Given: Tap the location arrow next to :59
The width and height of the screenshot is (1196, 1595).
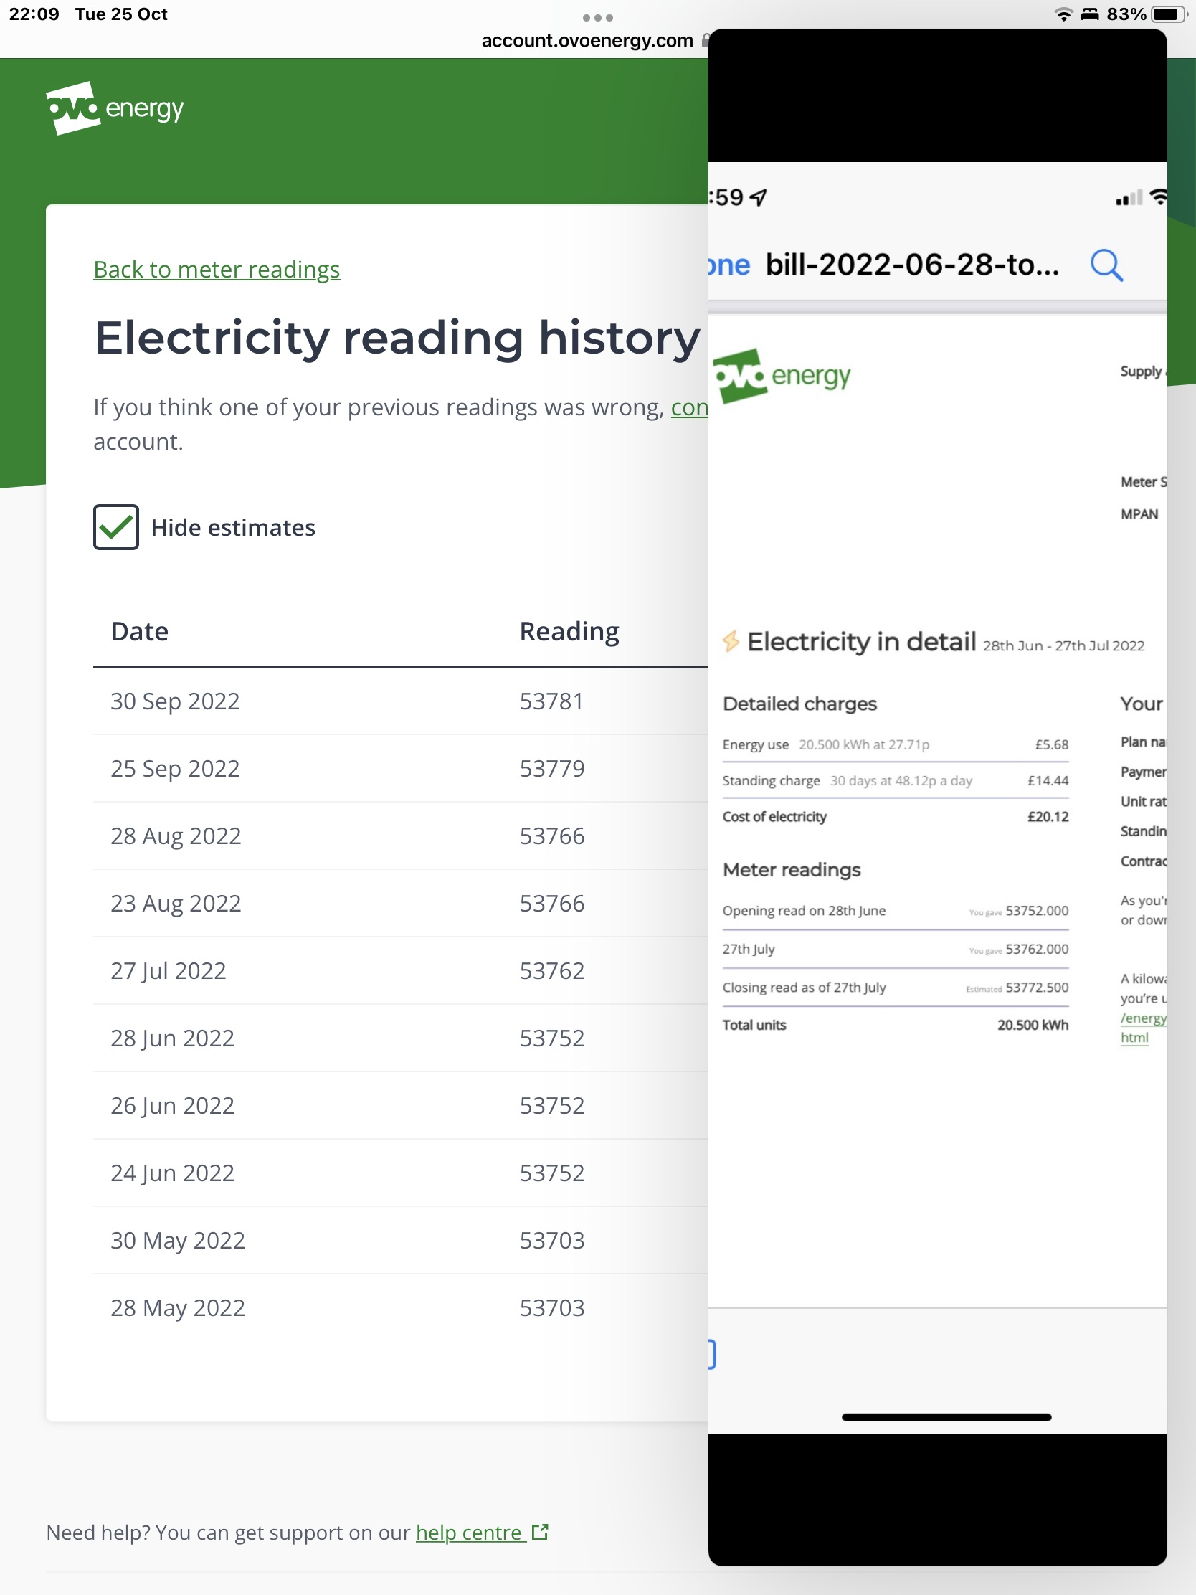Looking at the screenshot, I should pyautogui.click(x=759, y=197).
